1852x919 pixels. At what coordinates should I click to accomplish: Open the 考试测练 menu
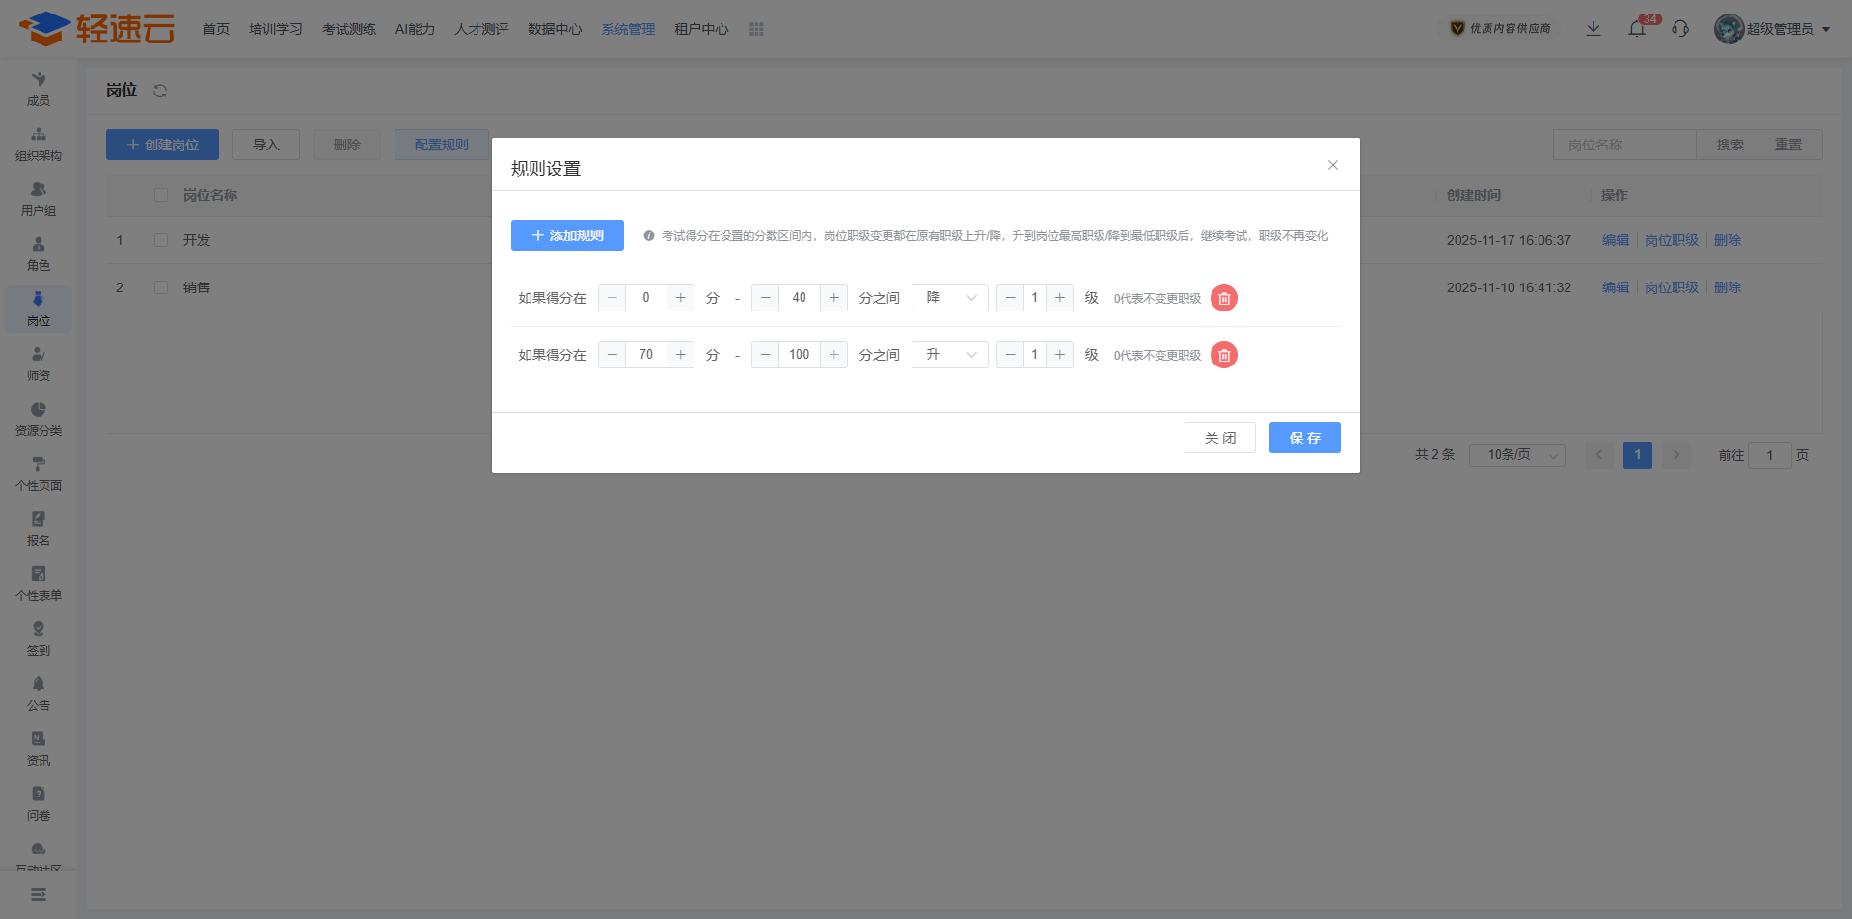pyautogui.click(x=349, y=30)
